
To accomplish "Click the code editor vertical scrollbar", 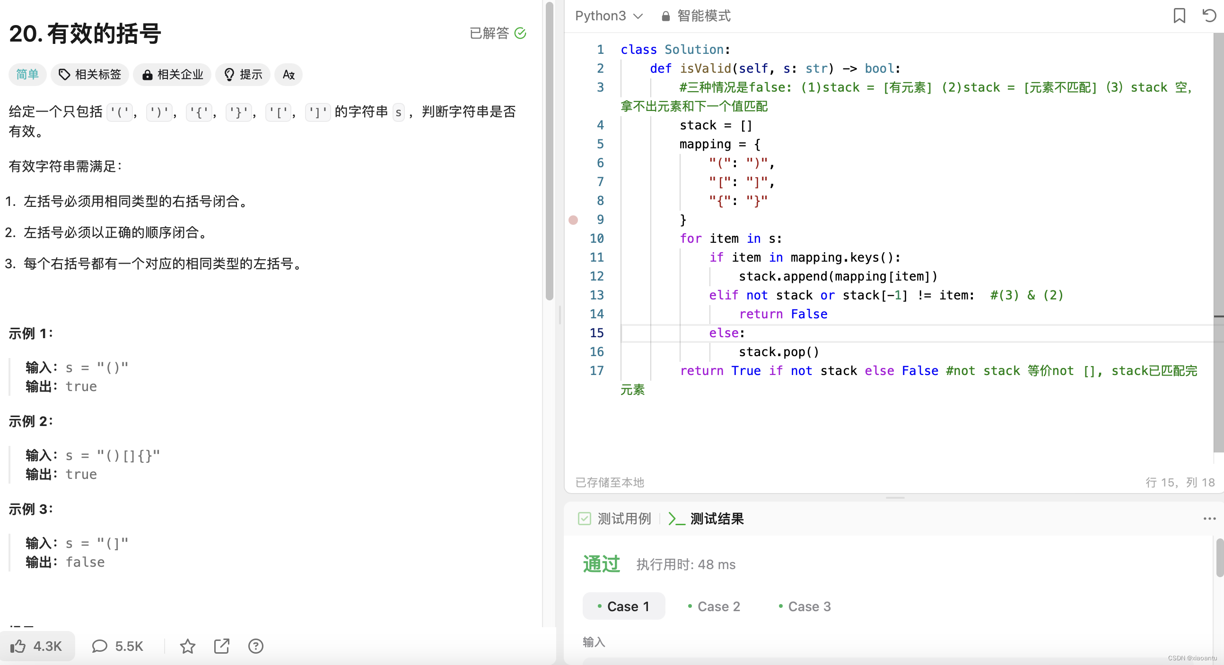I will coord(1218,242).
